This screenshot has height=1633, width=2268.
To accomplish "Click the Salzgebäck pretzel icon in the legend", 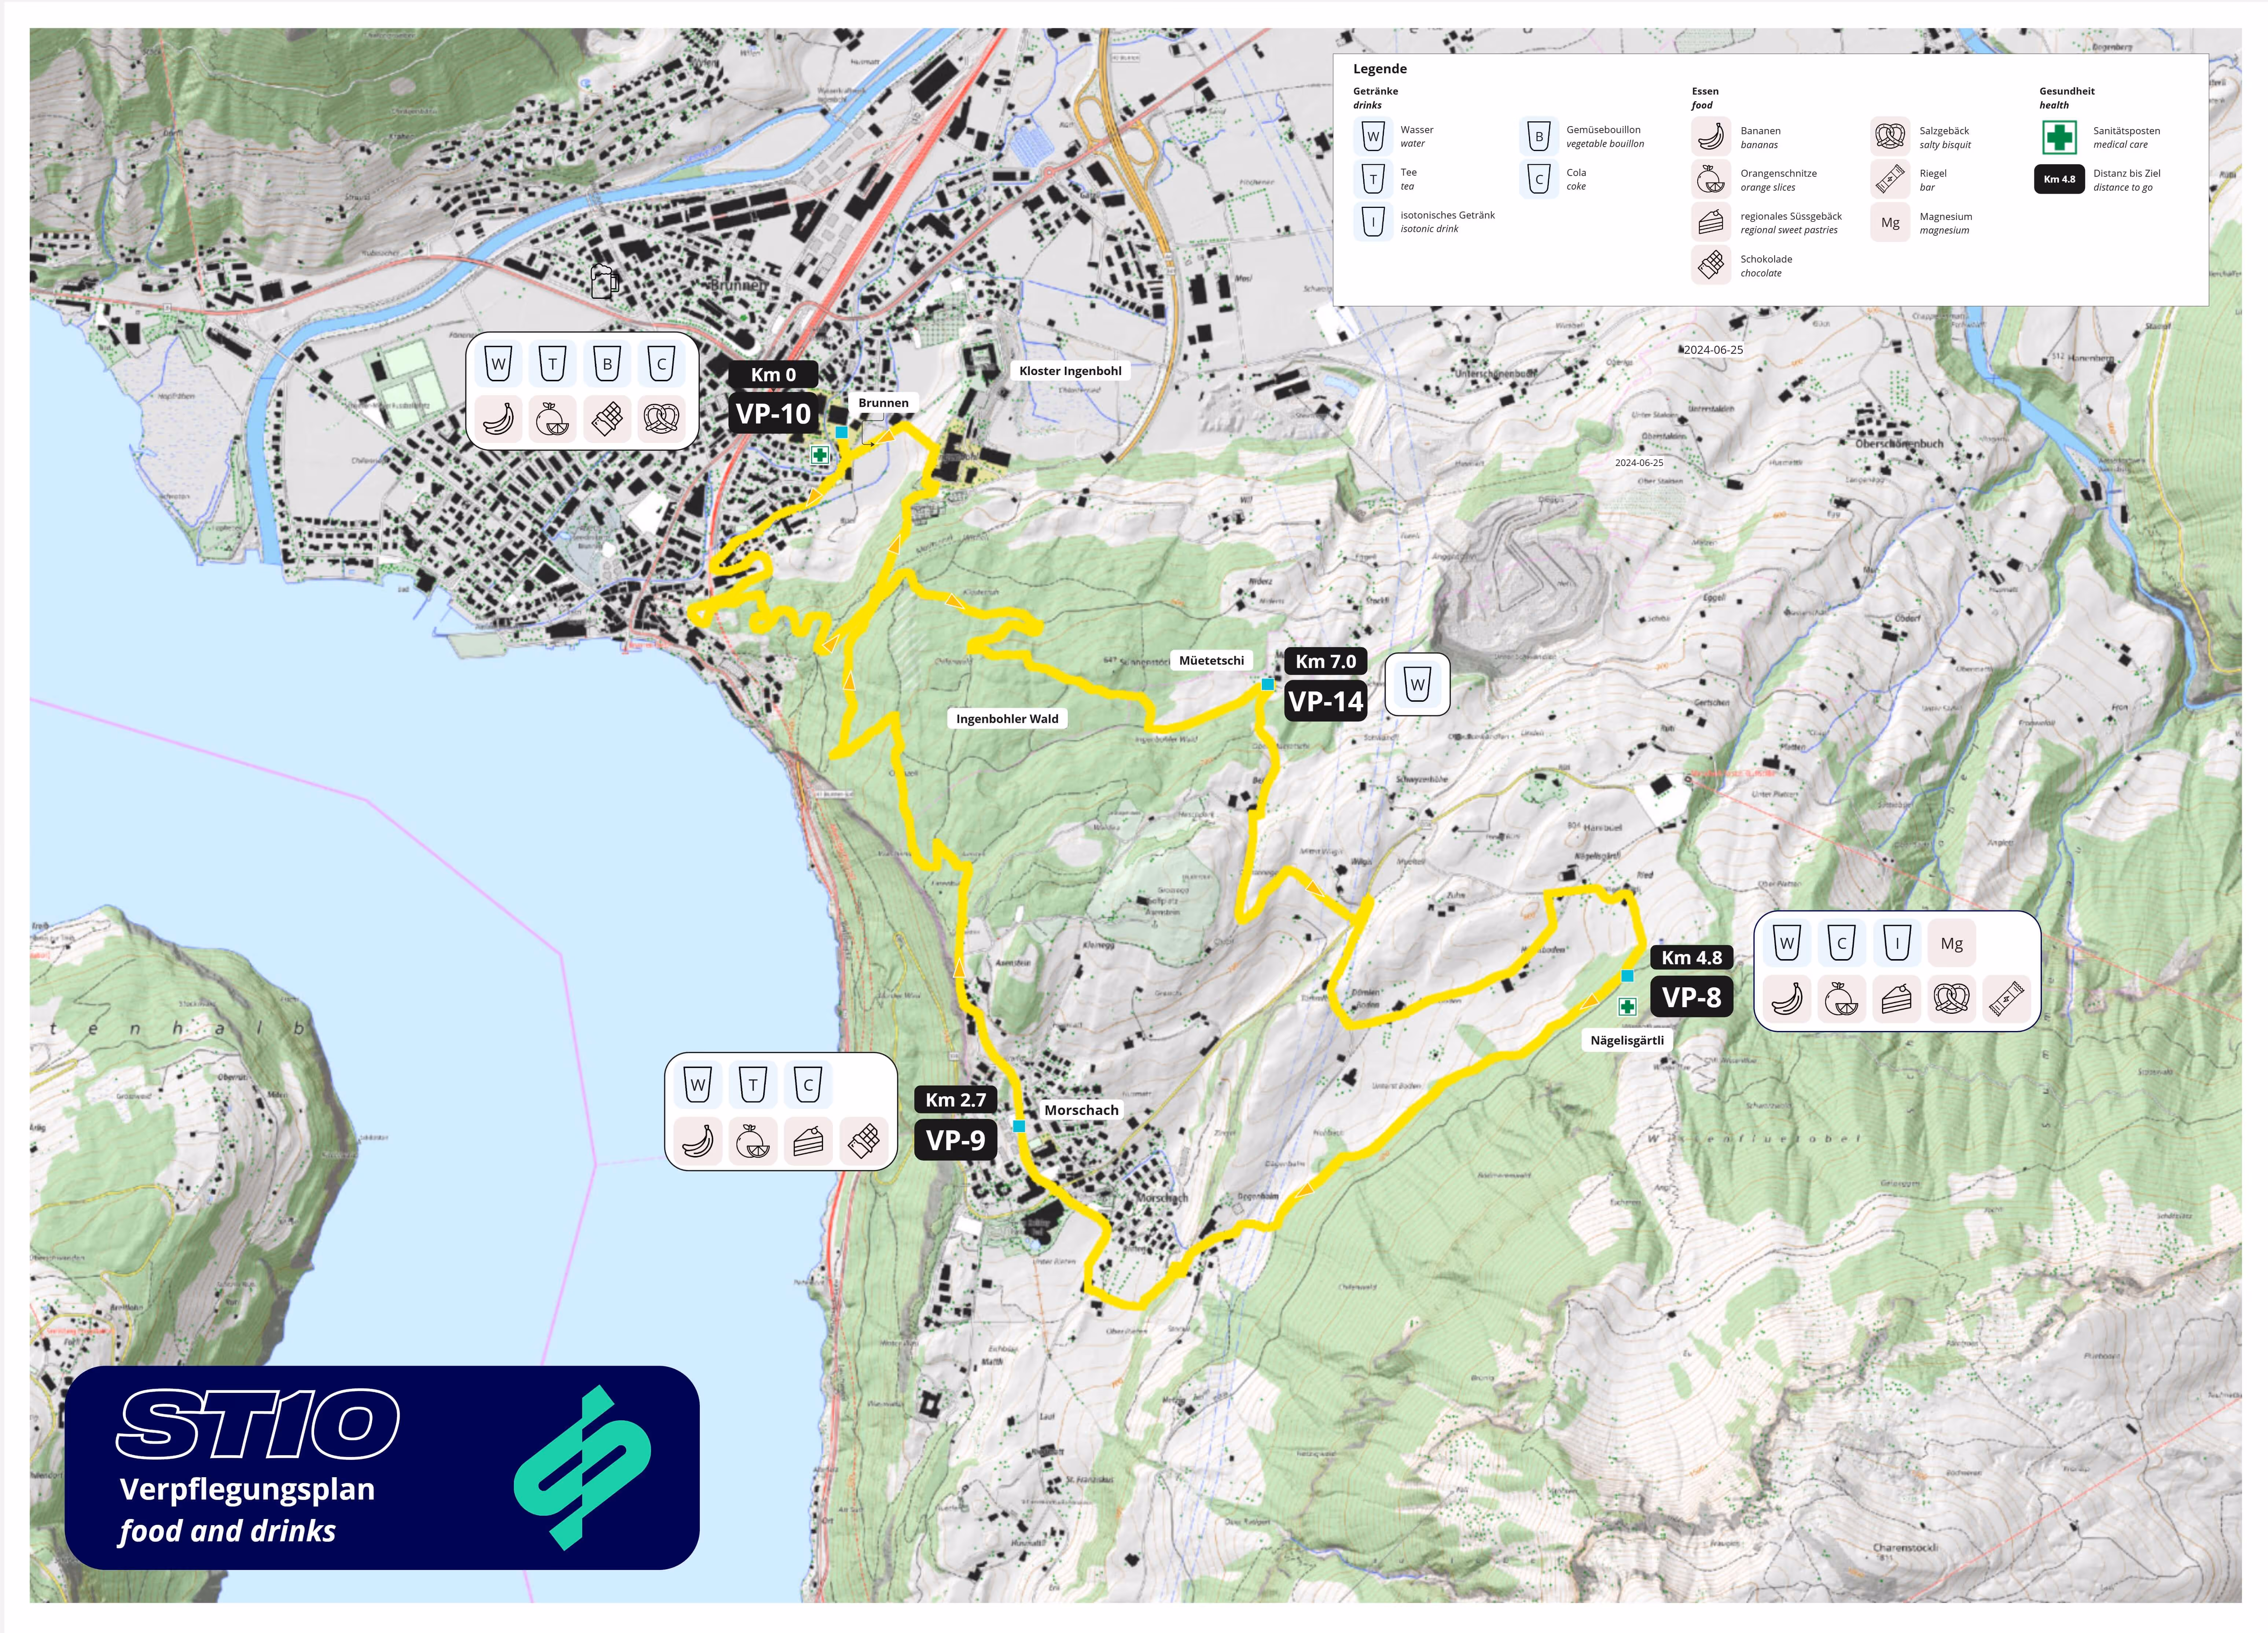I will tap(1890, 136).
